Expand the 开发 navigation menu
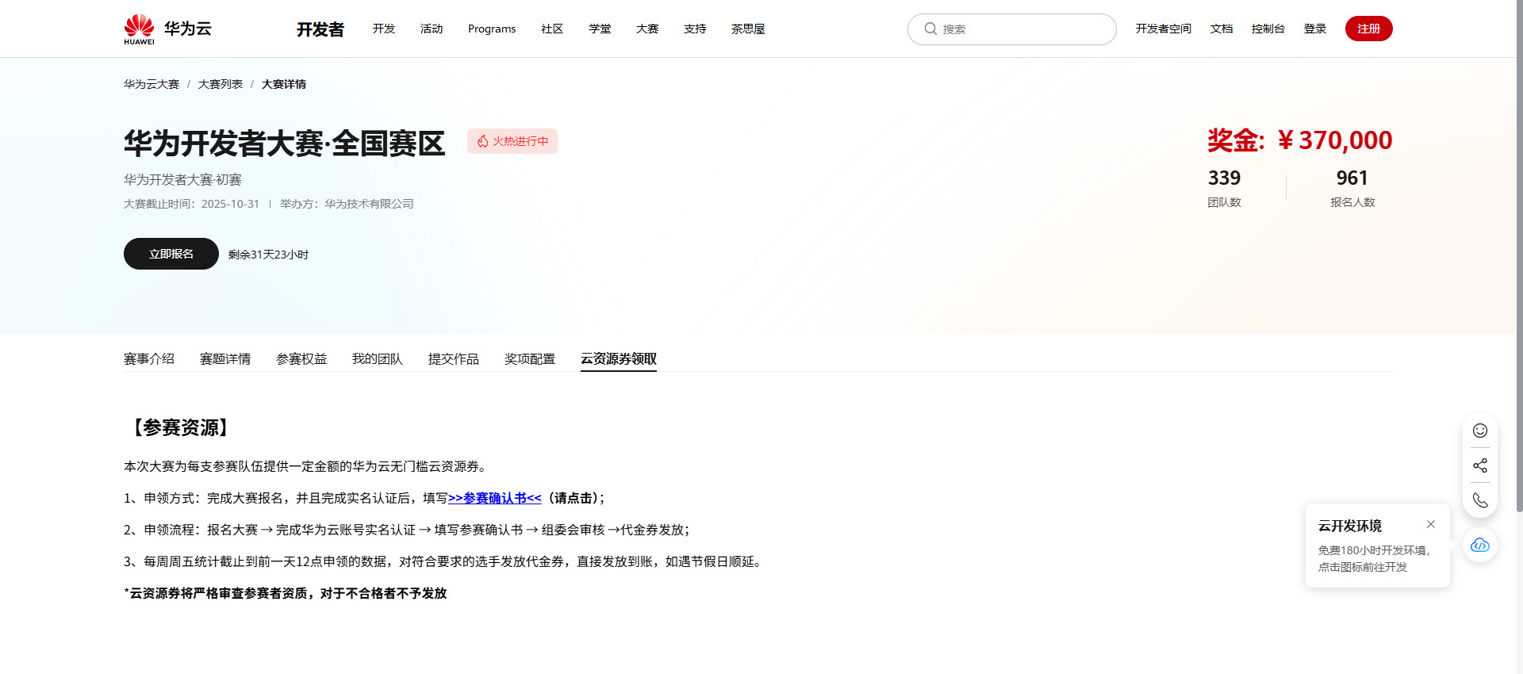1523x674 pixels. pyautogui.click(x=384, y=29)
